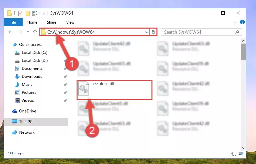256x164 pixels.
Task: Expand the ribbon with the chevron
Action: tap(235, 22)
